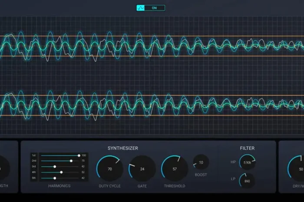This screenshot has width=304, height=202.
Task: Click the sine wave icon beside ON
Action: click(x=141, y=8)
